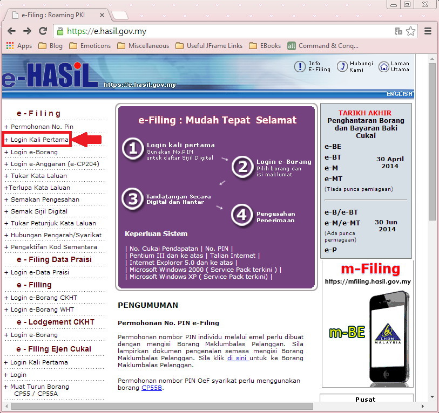Open the EBooks bookmarks folder
This screenshot has width=439, height=413.
tap(265, 46)
